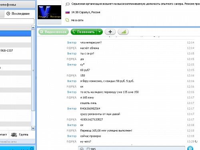Switch to the Последние tab
200x150 pixels.
click(18, 14)
